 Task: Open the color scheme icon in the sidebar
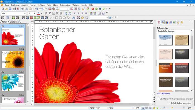[x=167, y=22]
